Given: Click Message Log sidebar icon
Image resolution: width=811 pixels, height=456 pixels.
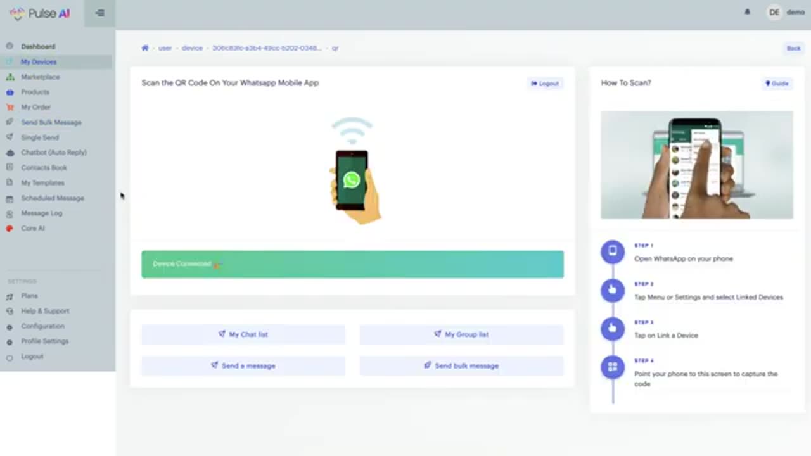Looking at the screenshot, I should [10, 213].
